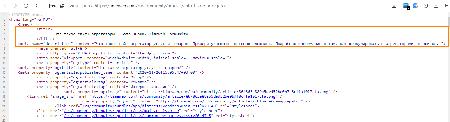Toggle the VPN badge
Viewport: 450px width, 122px height.
53,6
